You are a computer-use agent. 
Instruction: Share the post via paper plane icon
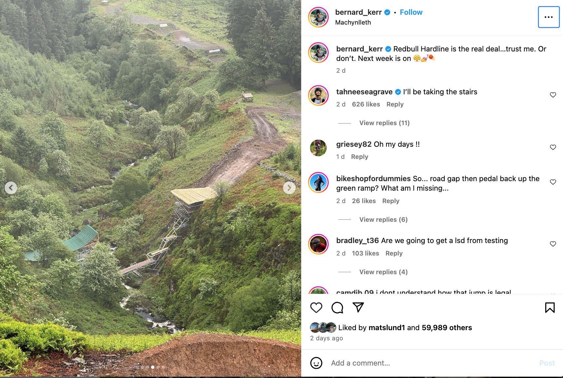coord(358,307)
